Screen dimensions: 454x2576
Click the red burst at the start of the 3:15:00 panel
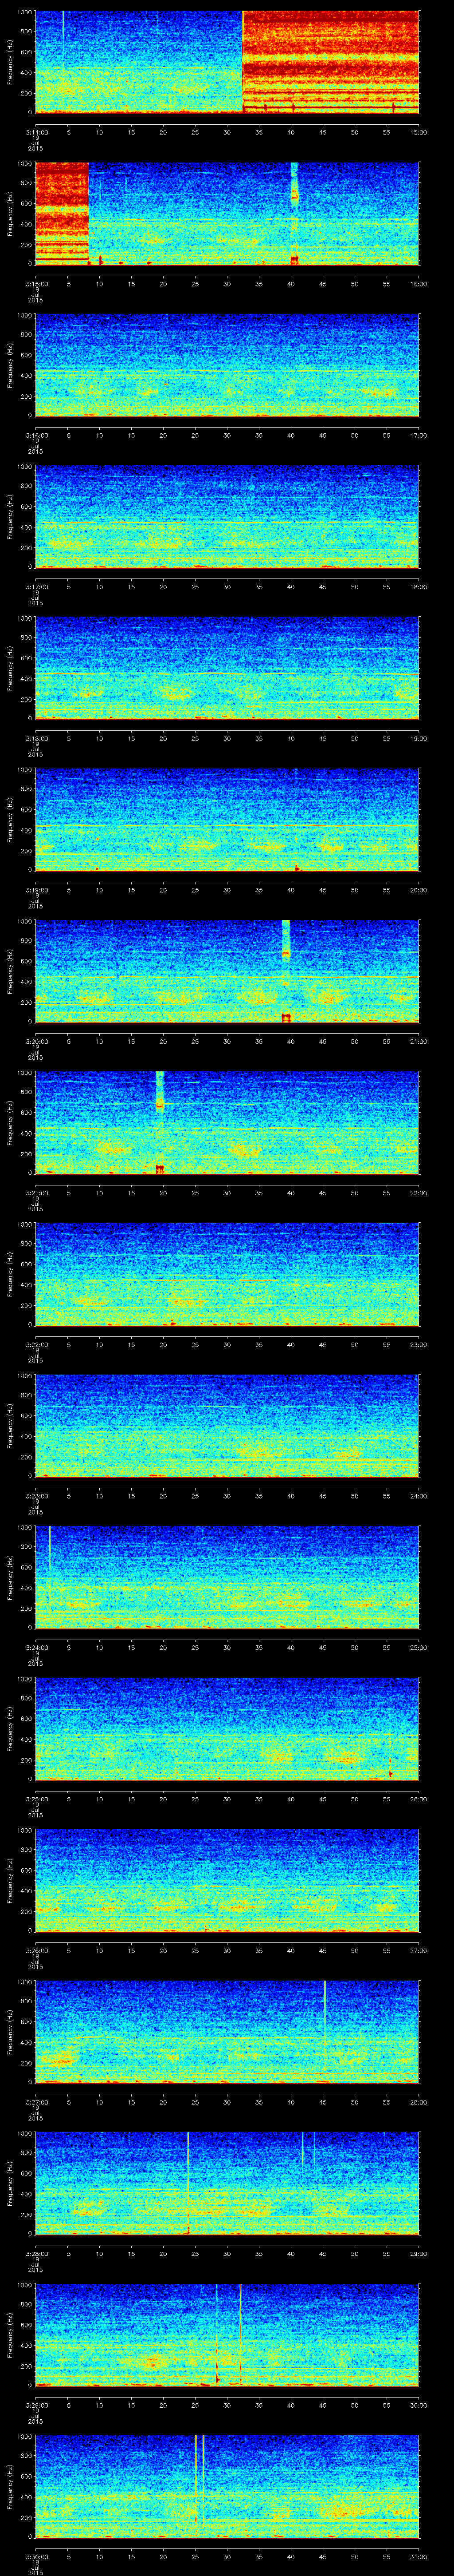pyautogui.click(x=62, y=214)
